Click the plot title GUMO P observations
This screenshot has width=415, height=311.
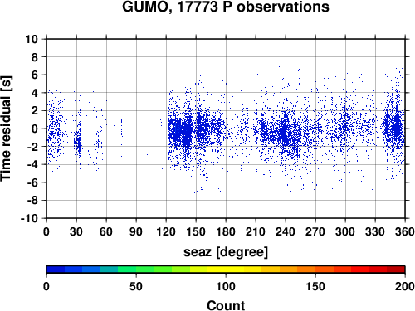tap(226, 7)
